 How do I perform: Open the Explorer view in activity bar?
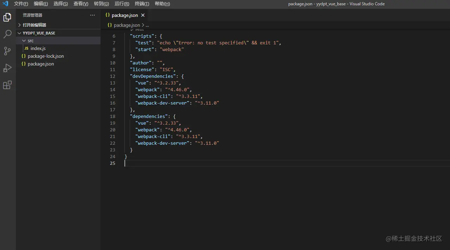(7, 17)
